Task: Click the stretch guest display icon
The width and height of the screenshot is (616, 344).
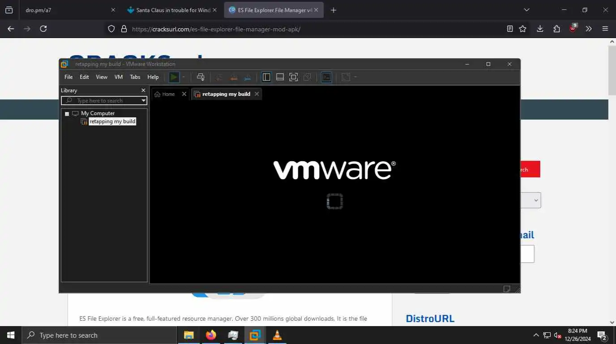Action: 346,77
